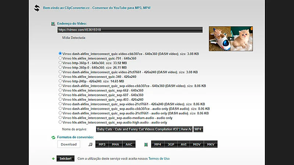Click the Endereço do Video label
294x165 pixels.
[x=72, y=23]
